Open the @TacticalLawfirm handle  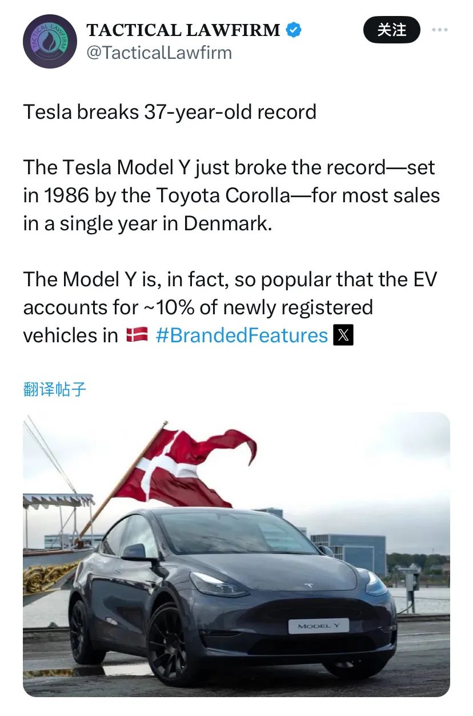159,53
